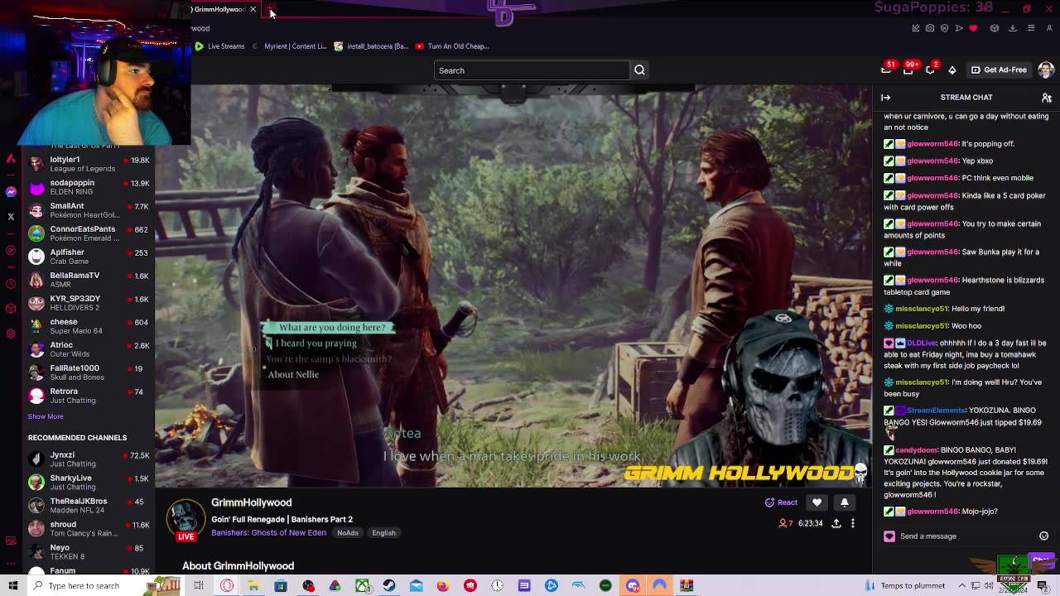Toggle the follow heart button for GrimmHollywood
This screenshot has height=596, width=1060.
pyautogui.click(x=817, y=502)
